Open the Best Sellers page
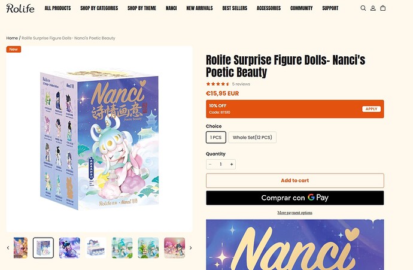Image resolution: width=413 pixels, height=270 pixels. click(235, 8)
